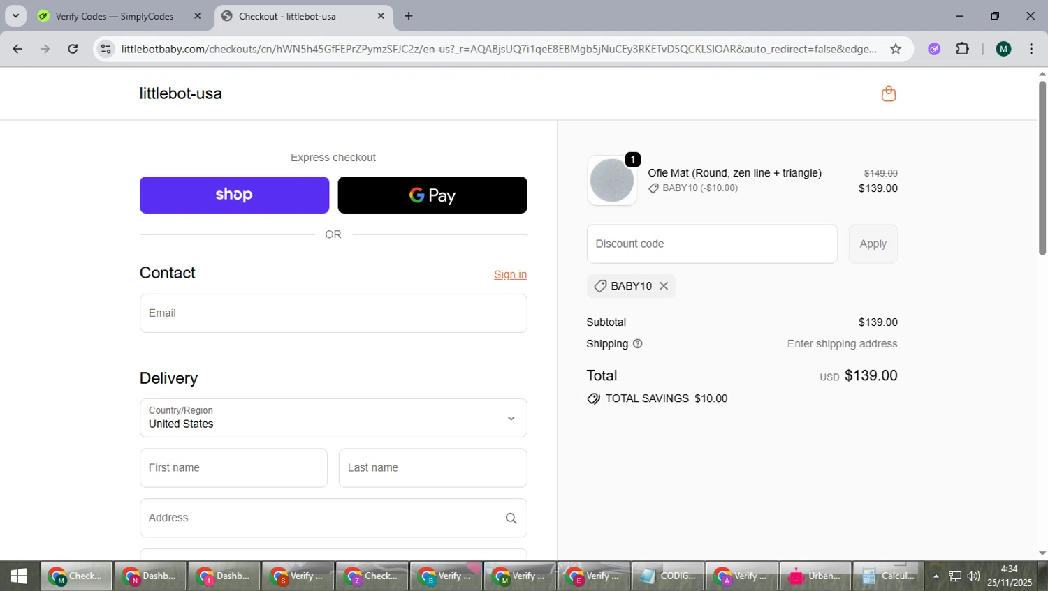Image resolution: width=1048 pixels, height=591 pixels.
Task: Focus the Address input field
Action: click(x=333, y=518)
